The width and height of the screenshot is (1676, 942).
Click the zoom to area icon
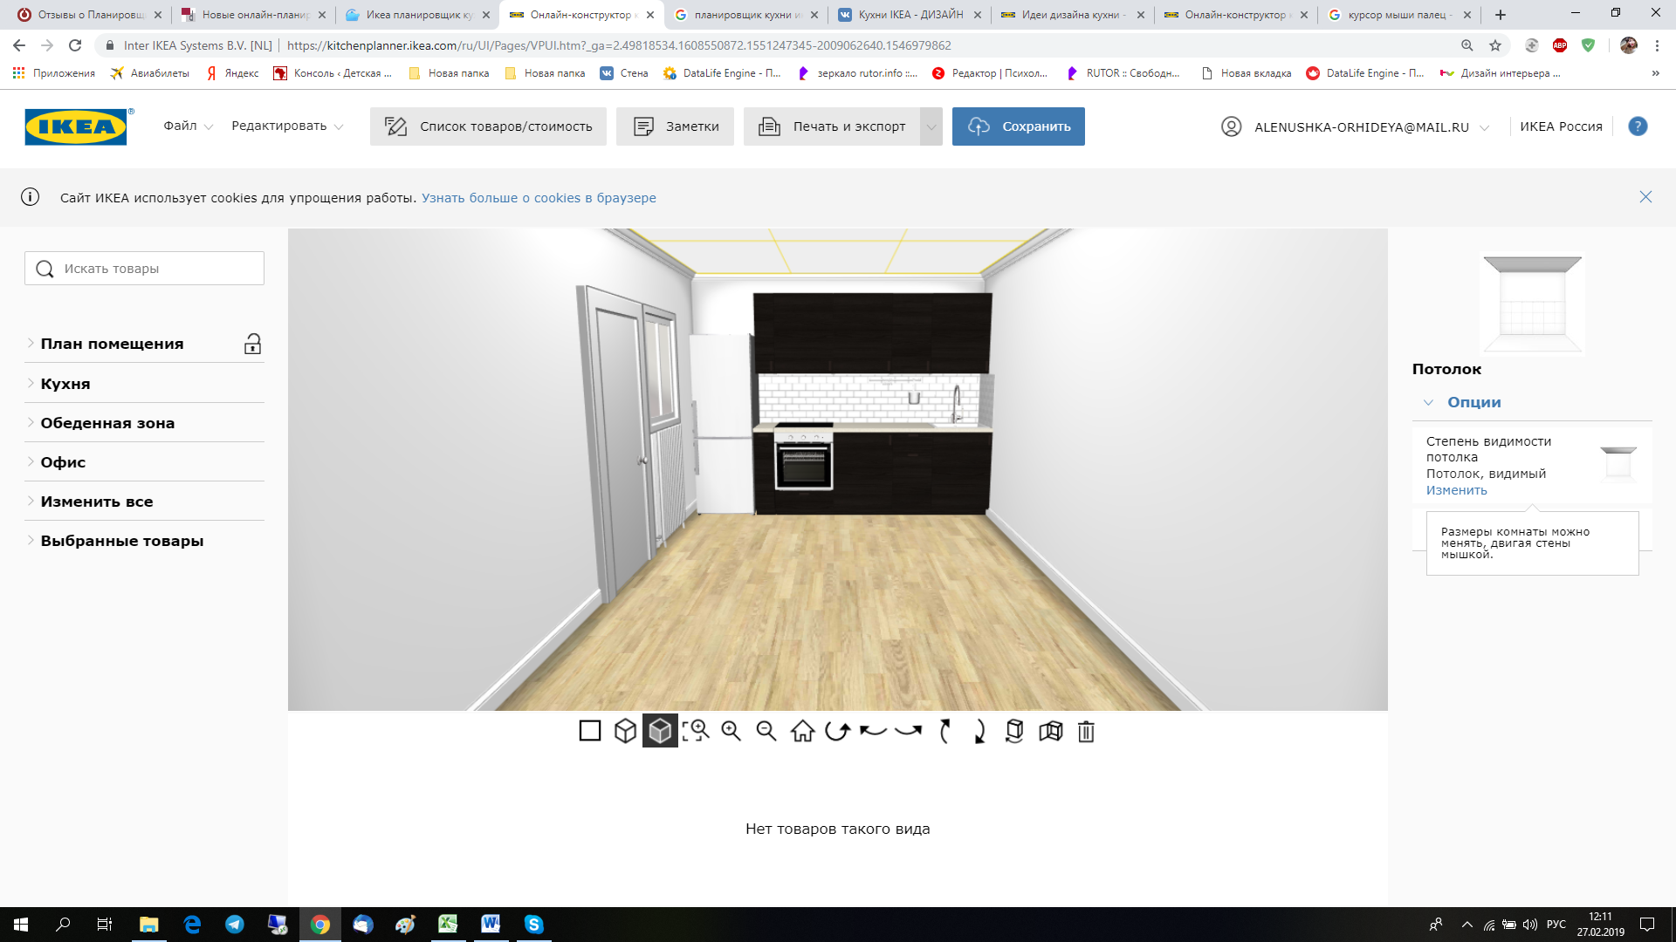[696, 731]
